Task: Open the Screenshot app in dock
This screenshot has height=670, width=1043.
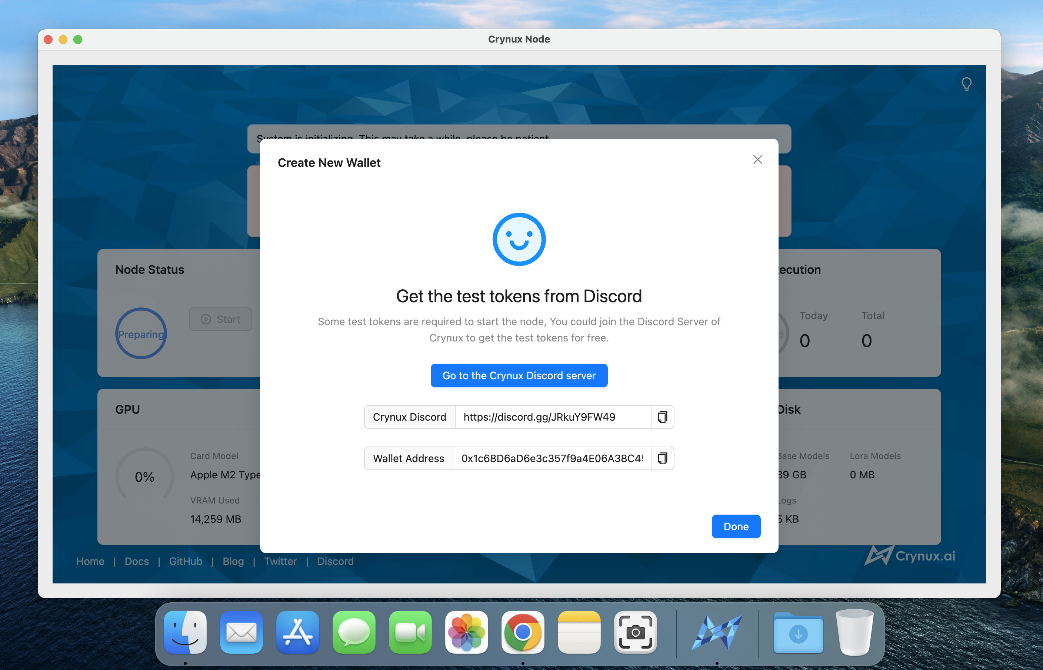Action: click(635, 632)
